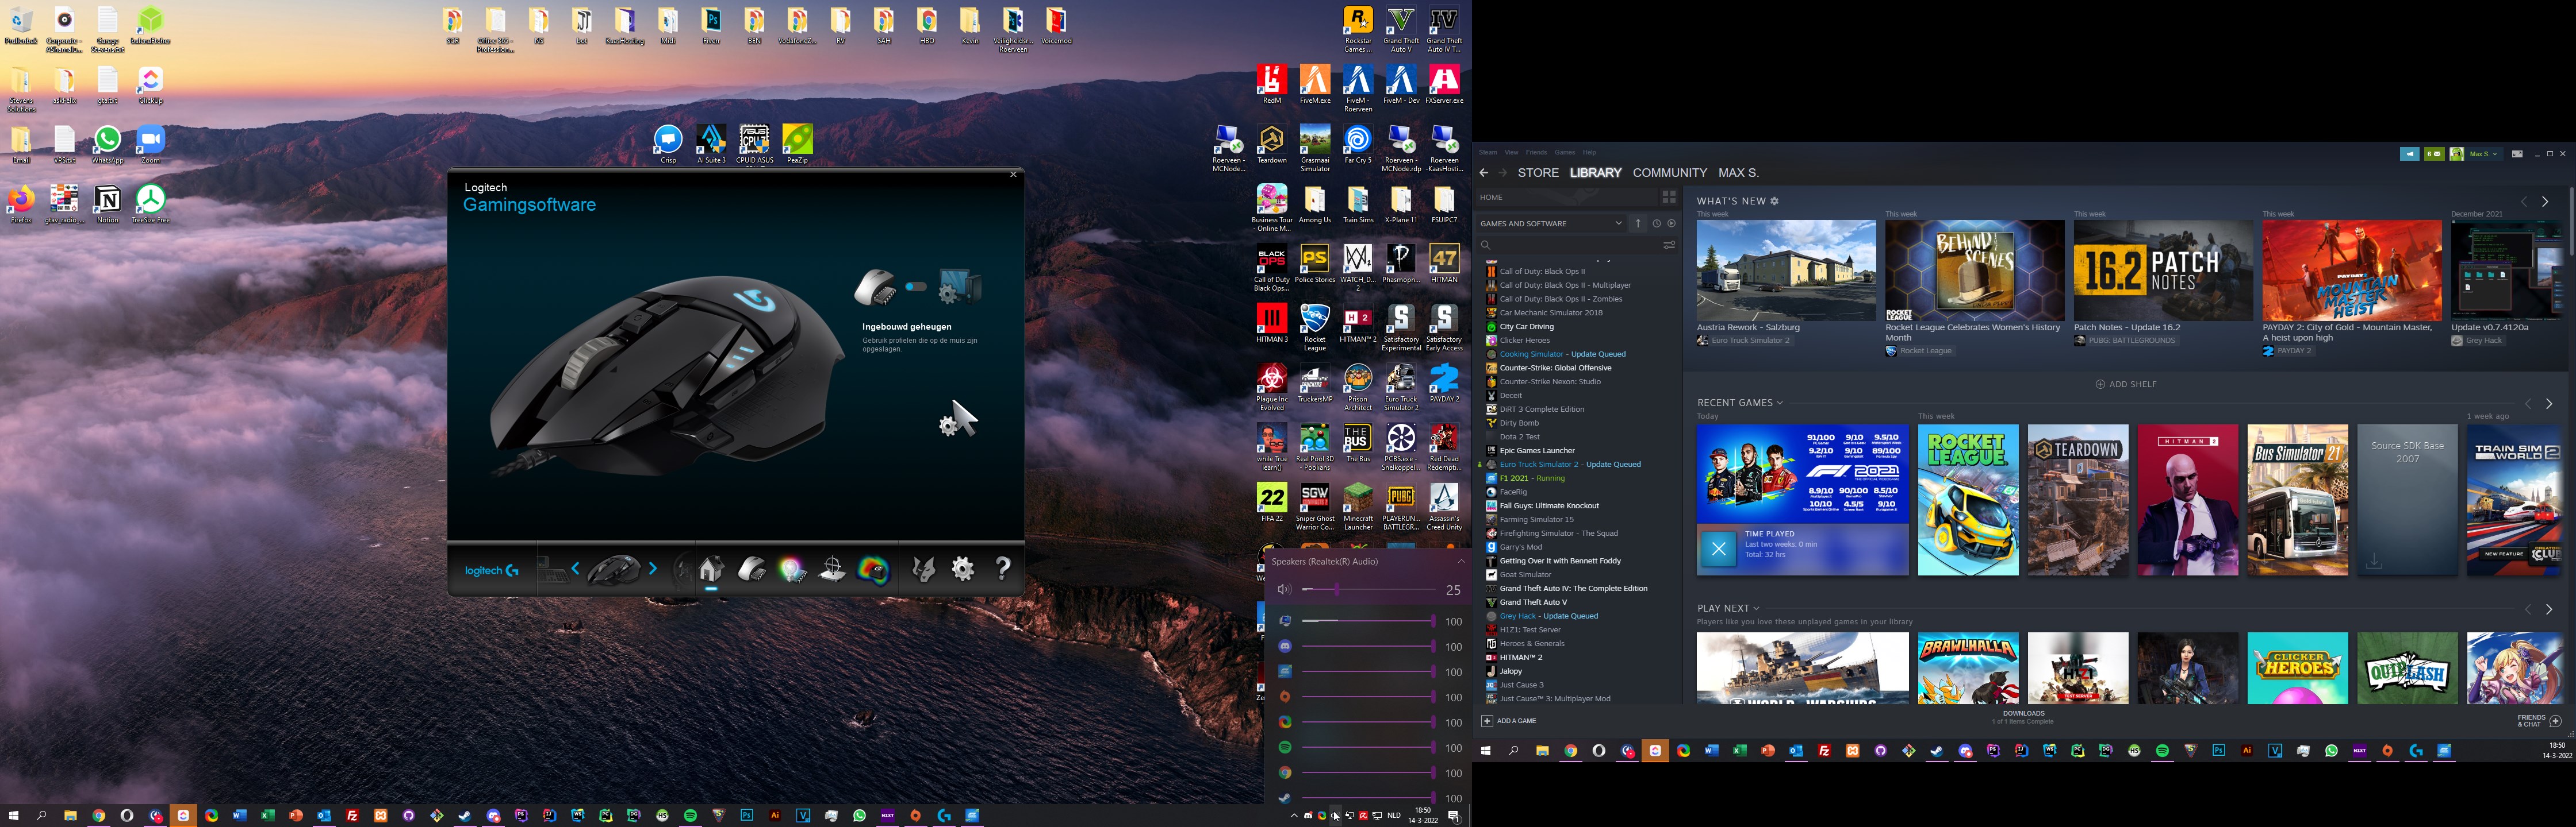Switch Steam library to grid collections view
Viewport: 2576px width, 827px height.
(1668, 197)
